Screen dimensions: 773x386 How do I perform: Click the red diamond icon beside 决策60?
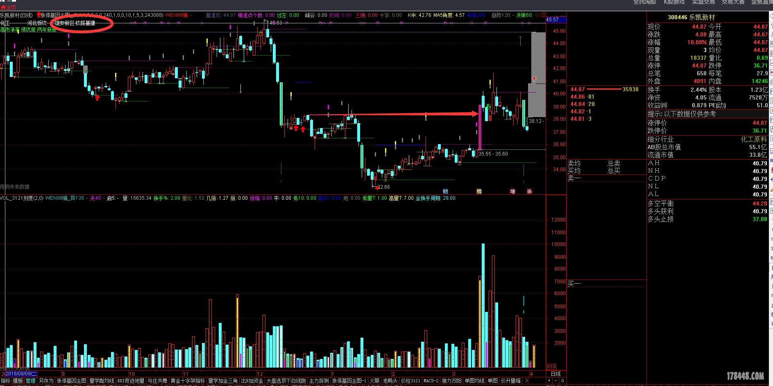[536, 15]
